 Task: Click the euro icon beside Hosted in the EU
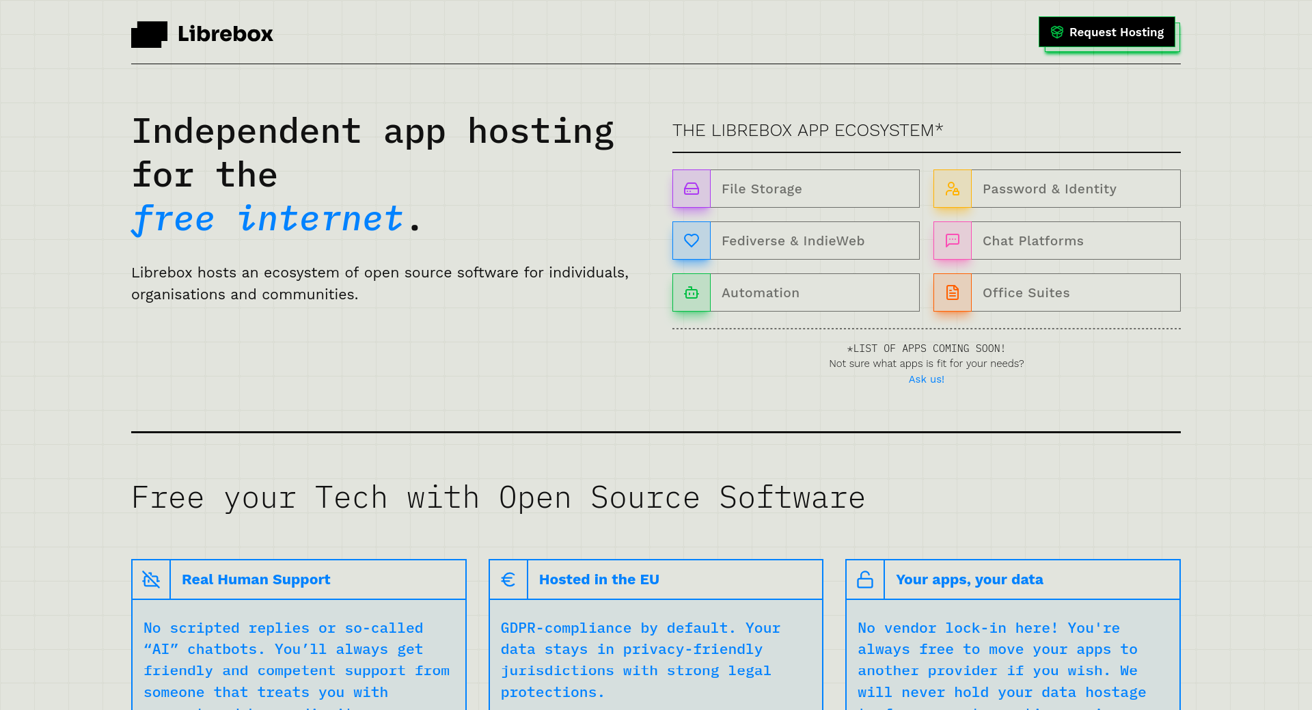click(x=508, y=579)
